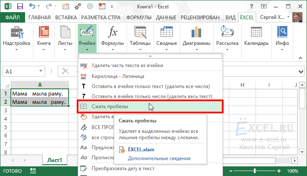The height and width of the screenshot is (176, 307).
Task: Click the Save icon in quick access toolbar
Action: point(20,6)
